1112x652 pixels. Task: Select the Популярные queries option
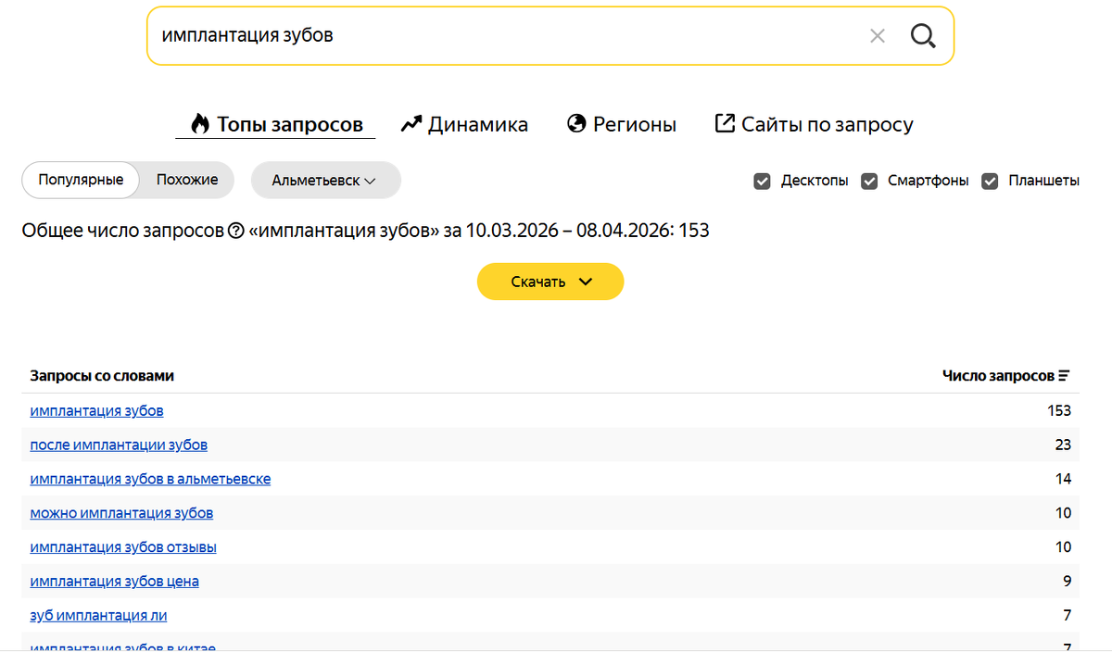[x=81, y=180]
